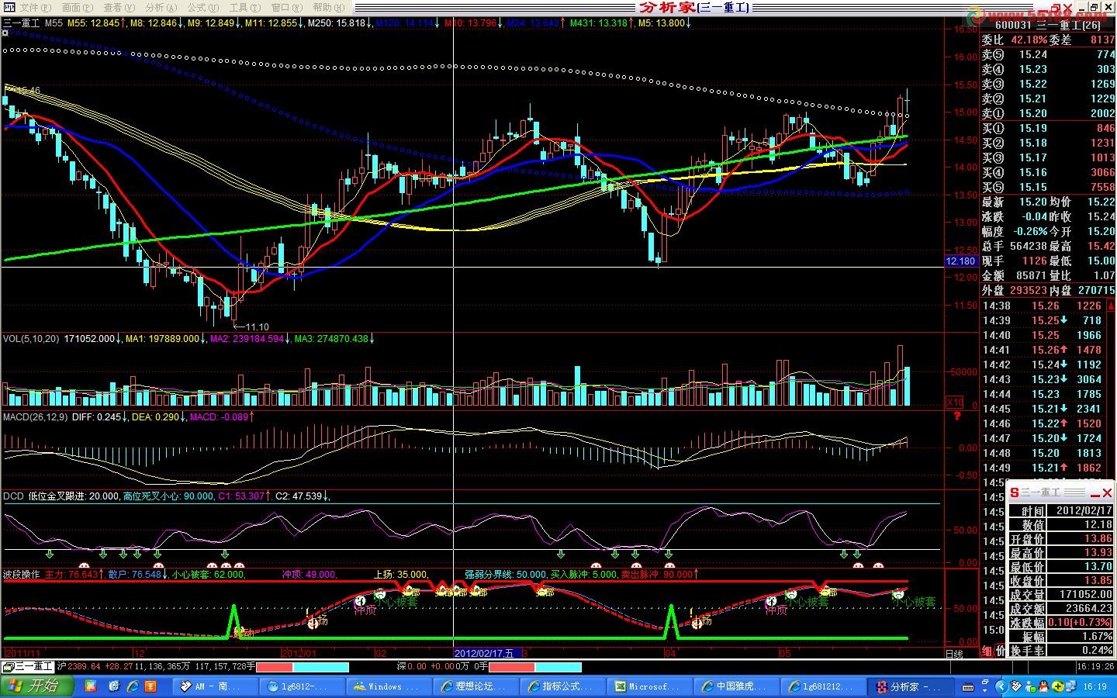Click the red S logo in info popup
This screenshot has width=1117, height=698.
coord(1014,492)
